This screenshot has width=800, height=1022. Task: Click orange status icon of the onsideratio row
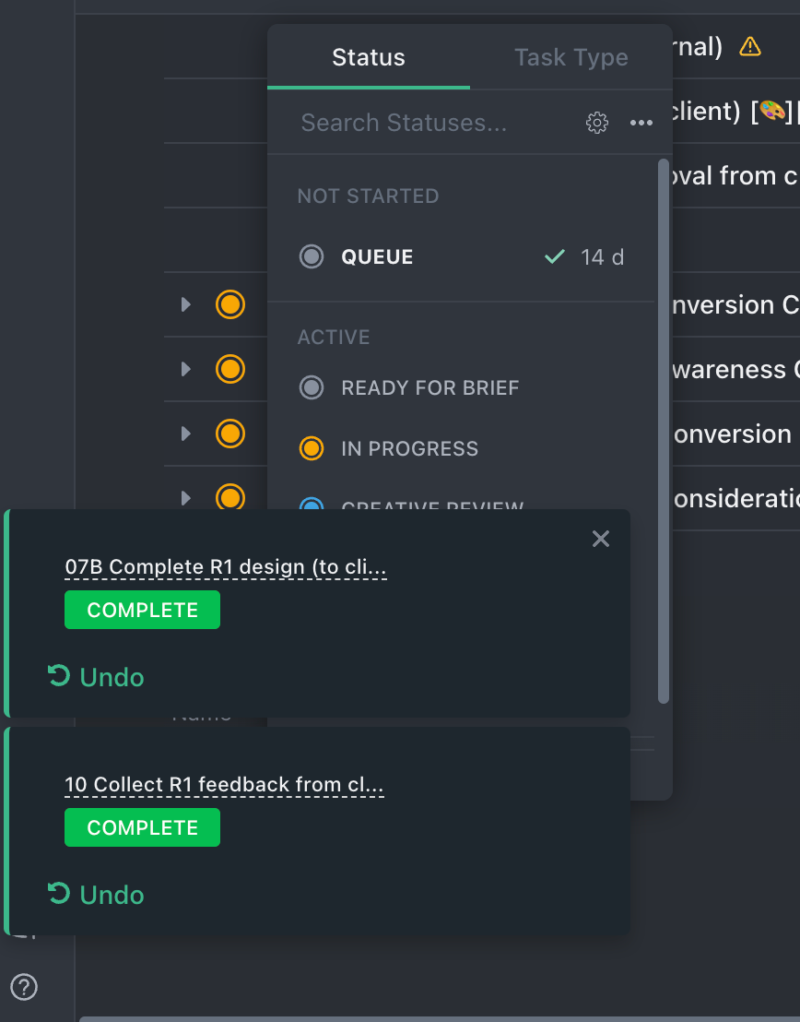coord(230,496)
